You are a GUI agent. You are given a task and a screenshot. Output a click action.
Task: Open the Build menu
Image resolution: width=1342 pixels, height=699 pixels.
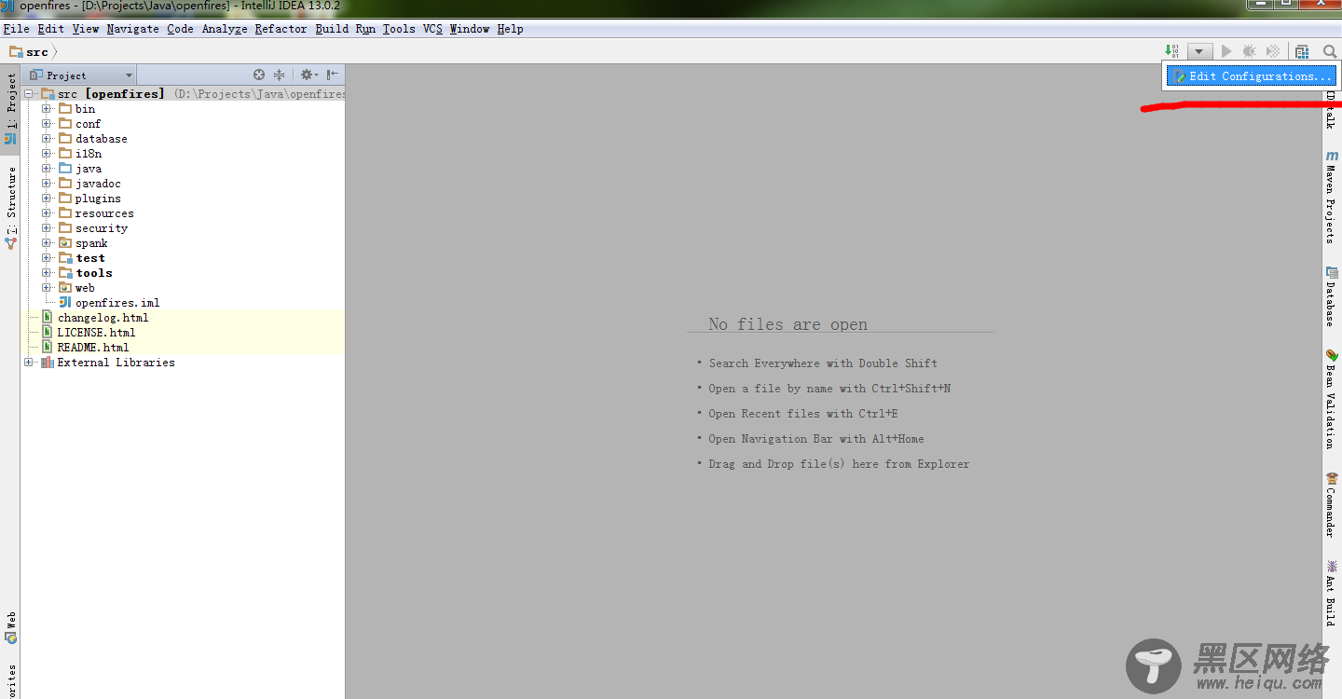pyautogui.click(x=332, y=29)
